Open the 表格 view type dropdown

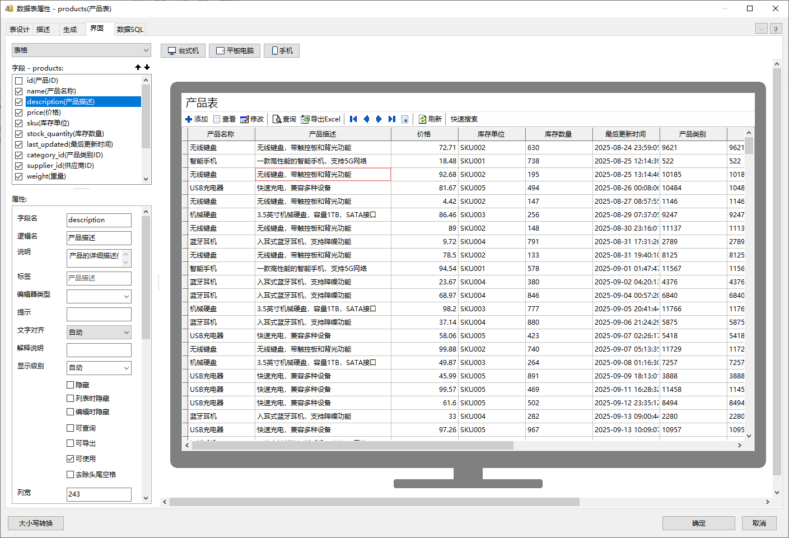pyautogui.click(x=81, y=50)
